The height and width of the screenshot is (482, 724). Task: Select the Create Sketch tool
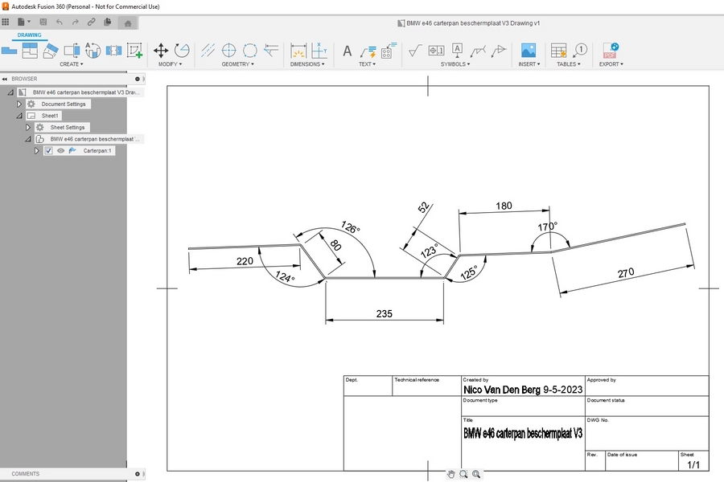(134, 51)
